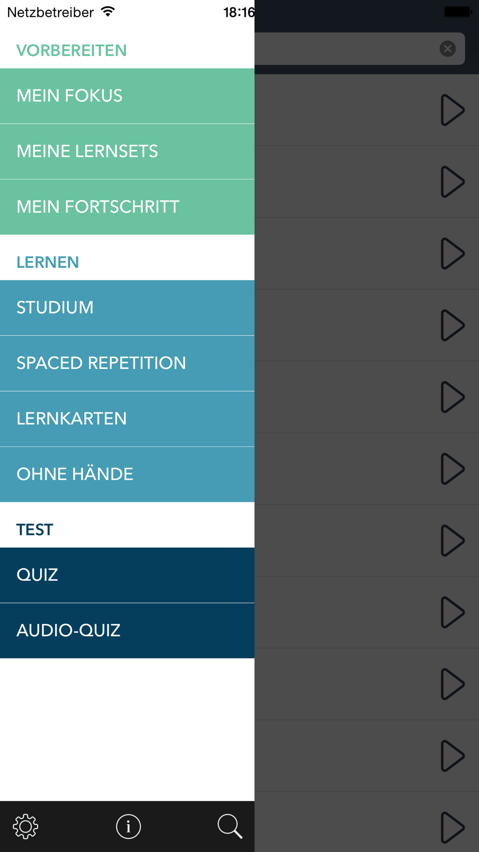This screenshot has height=852, width=479.
Task: Tap the fifth play arrow in list
Action: tap(452, 397)
